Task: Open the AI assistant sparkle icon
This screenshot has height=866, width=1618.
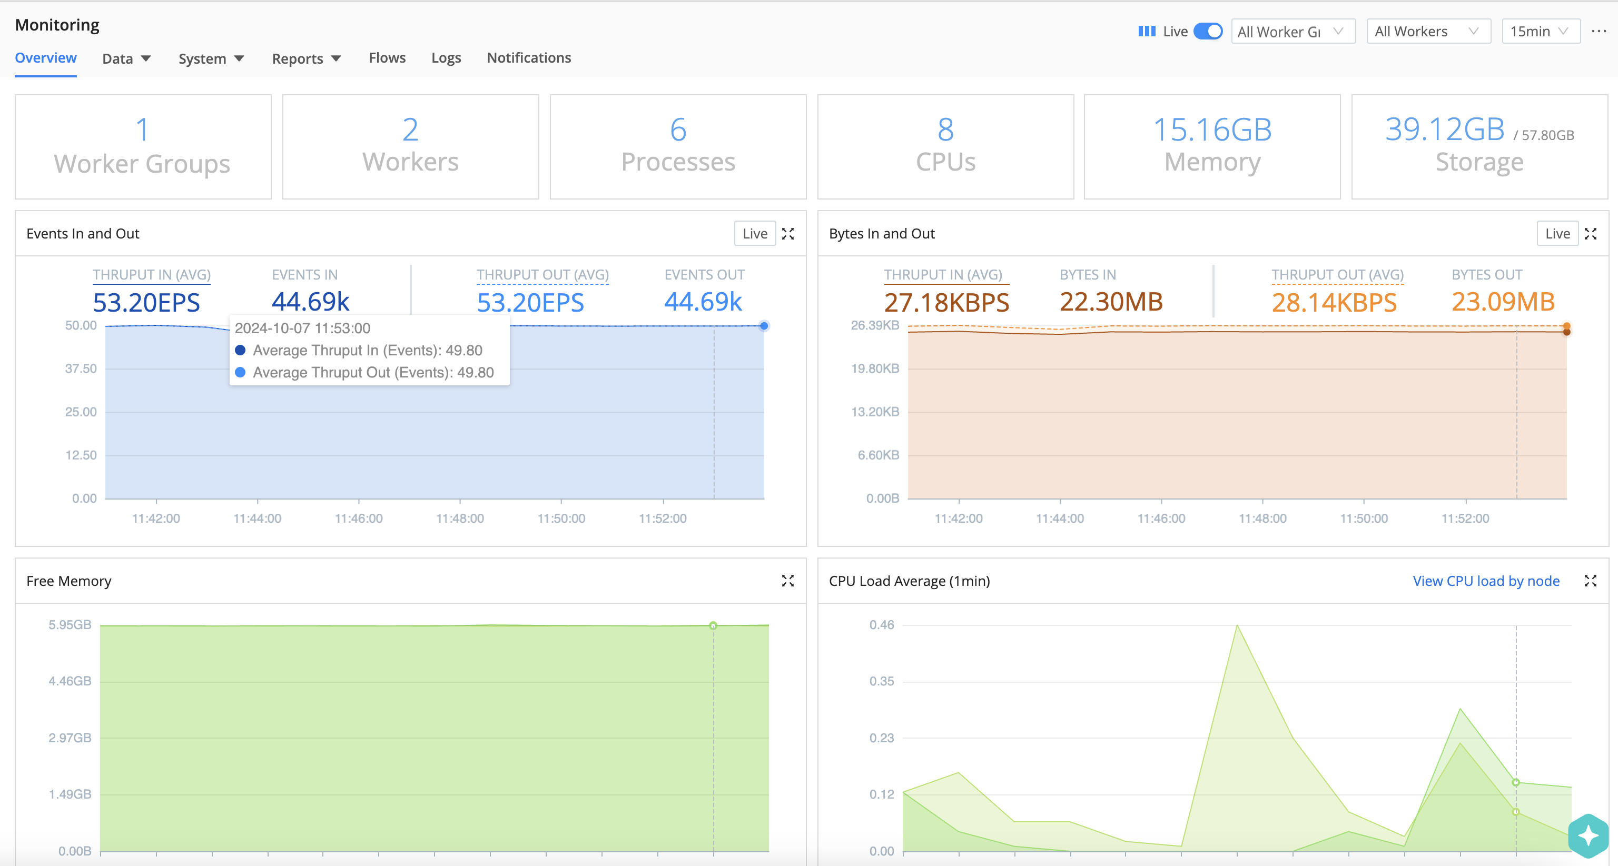Action: point(1588,835)
